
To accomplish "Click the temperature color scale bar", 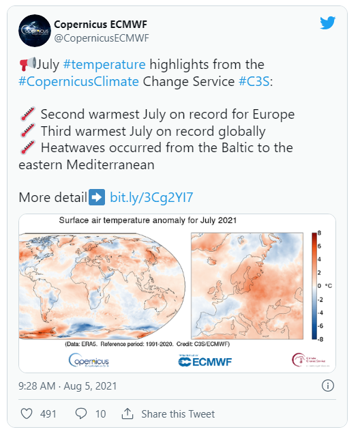I will (x=314, y=286).
